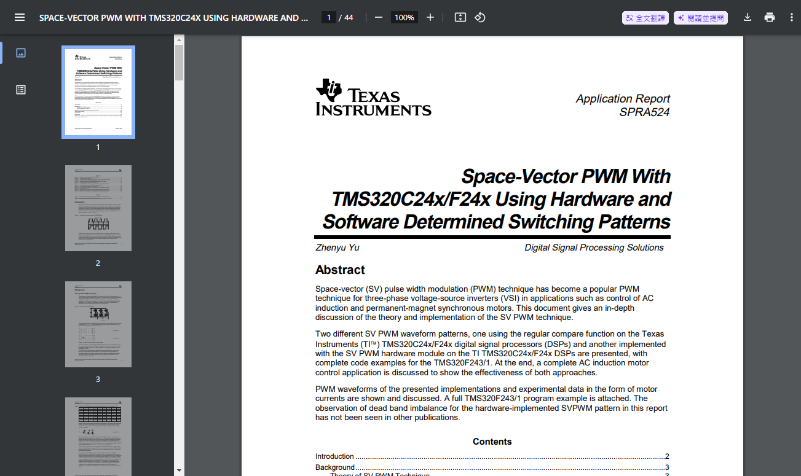The image size is (801, 476).
Task: Click the read and ask AI button
Action: (701, 18)
